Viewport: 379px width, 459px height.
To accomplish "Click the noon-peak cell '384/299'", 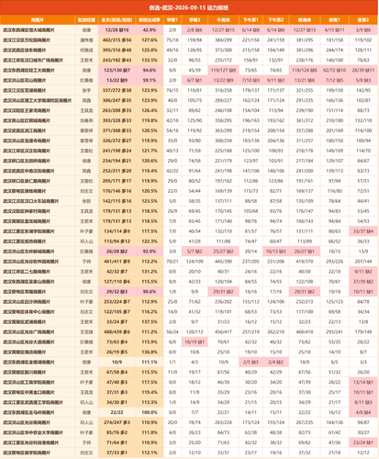I will [223, 40].
